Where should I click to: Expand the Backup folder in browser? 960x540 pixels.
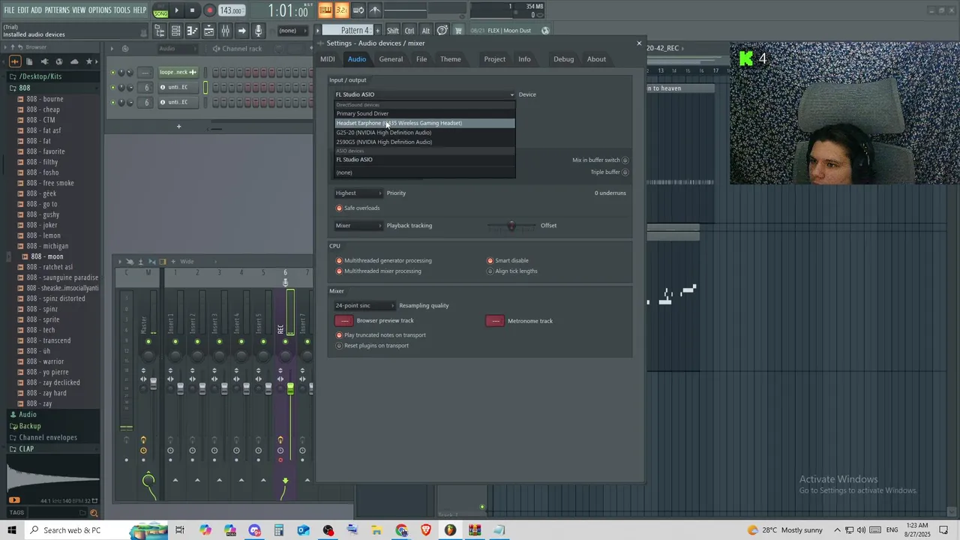[x=29, y=426]
